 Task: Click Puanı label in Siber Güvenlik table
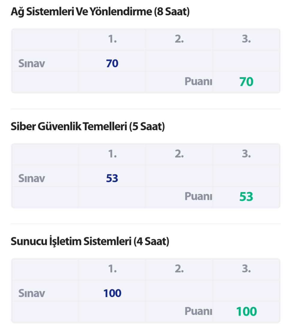(198, 196)
